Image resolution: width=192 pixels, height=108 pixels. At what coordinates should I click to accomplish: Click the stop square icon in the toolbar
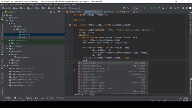[x=166, y=8]
